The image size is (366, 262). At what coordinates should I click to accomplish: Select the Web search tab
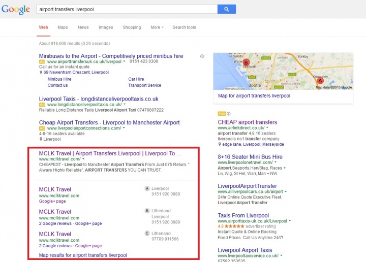43,27
